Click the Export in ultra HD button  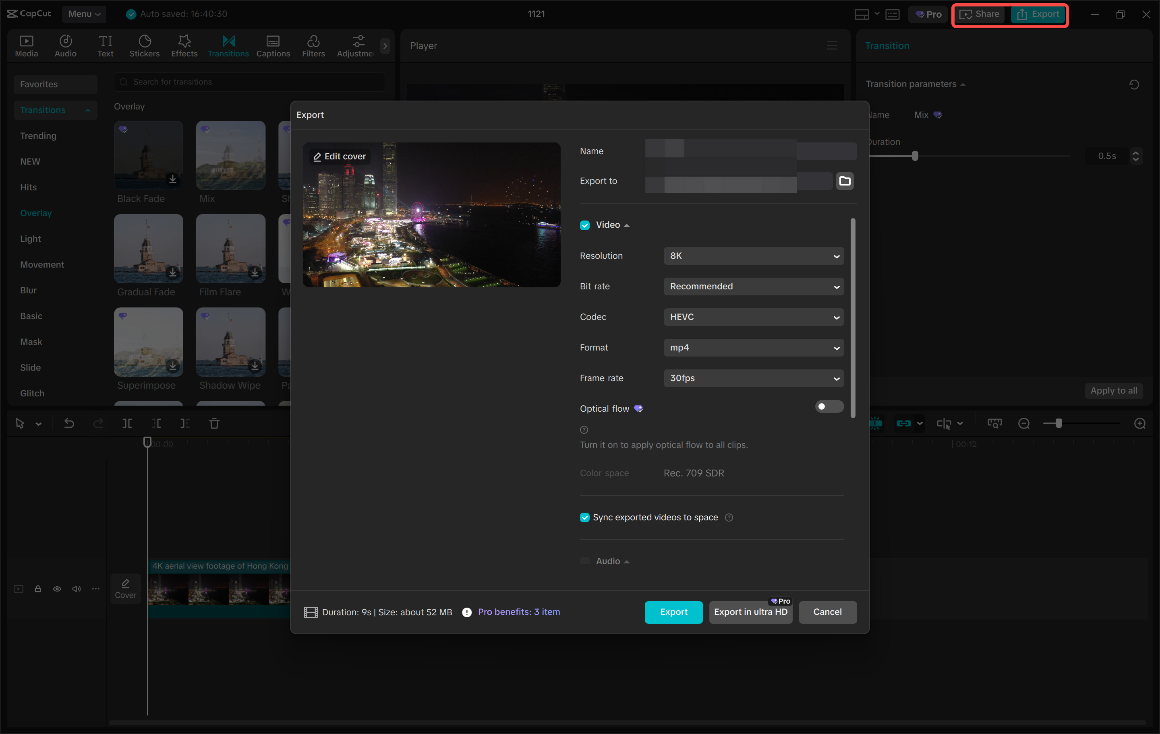point(750,612)
